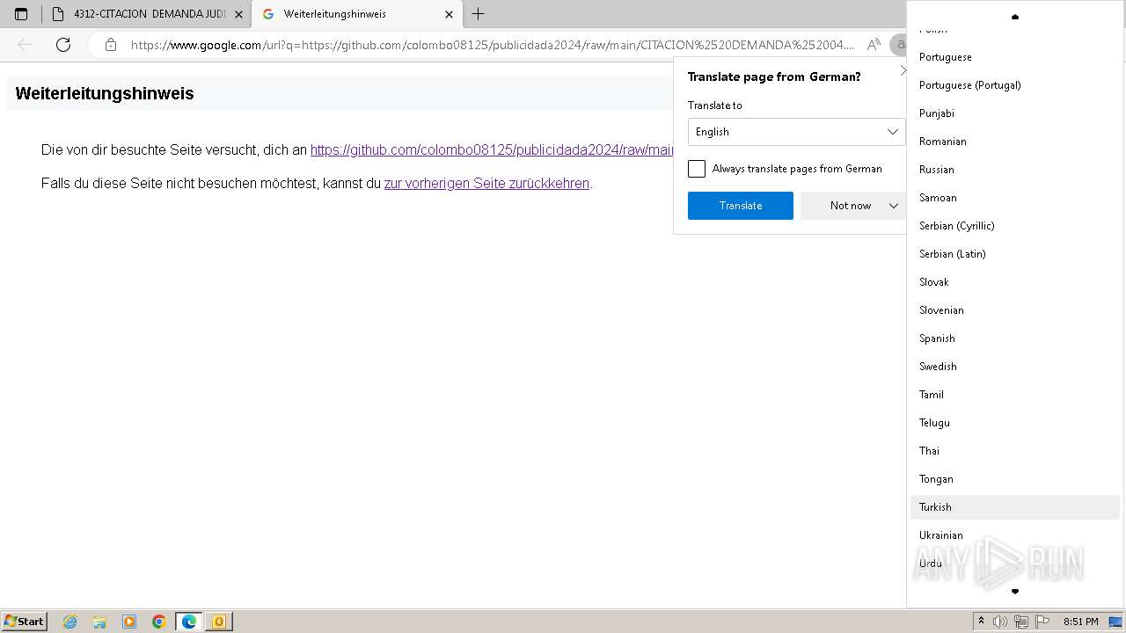Switch to the 4312-CITACION DEMANDA JUDI tab
The height and width of the screenshot is (633, 1126).
pos(147,14)
